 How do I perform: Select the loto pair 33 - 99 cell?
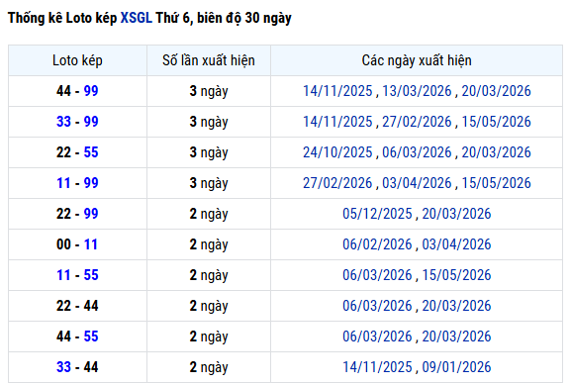click(77, 122)
